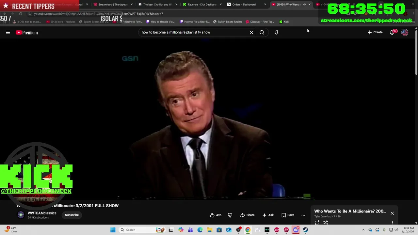Open playlist panel three-dot options

coord(392,223)
